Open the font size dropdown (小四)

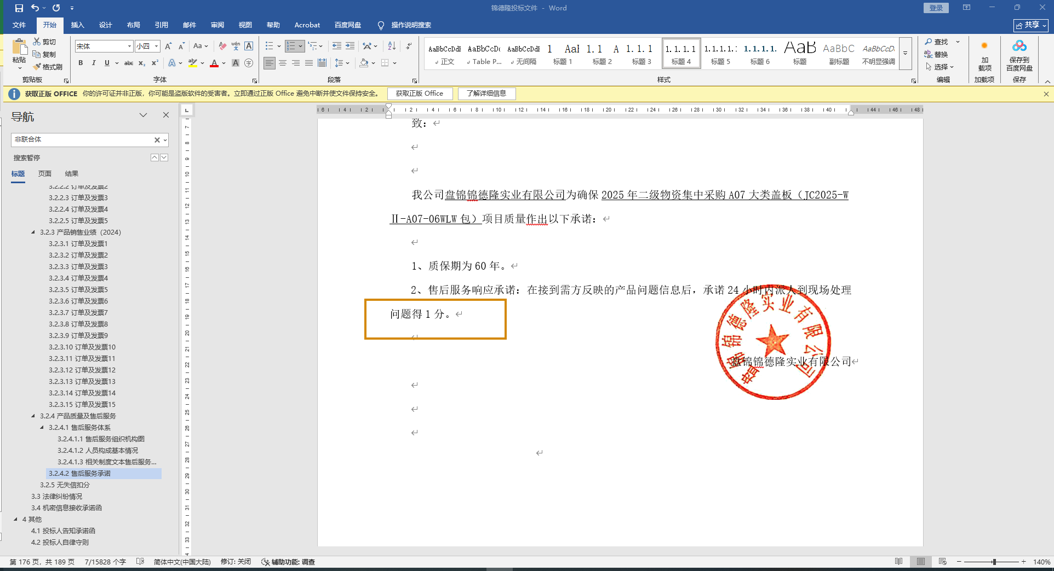[x=156, y=46]
